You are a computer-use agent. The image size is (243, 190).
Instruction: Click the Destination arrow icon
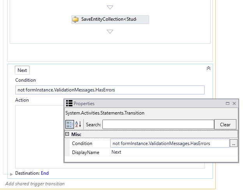click(x=11, y=174)
